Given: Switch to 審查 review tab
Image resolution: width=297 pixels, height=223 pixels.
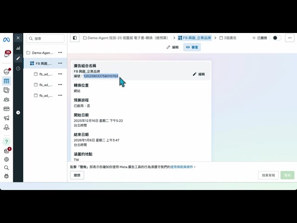Looking at the screenshot, I should pos(192,47).
